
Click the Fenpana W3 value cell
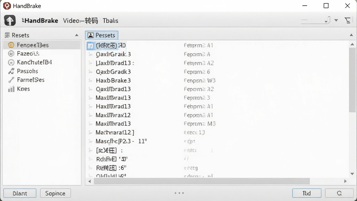click(200, 81)
